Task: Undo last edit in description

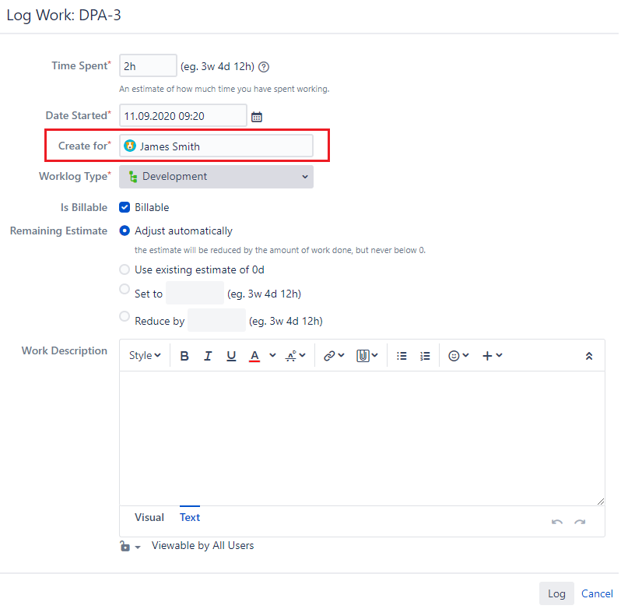Action: 557,522
